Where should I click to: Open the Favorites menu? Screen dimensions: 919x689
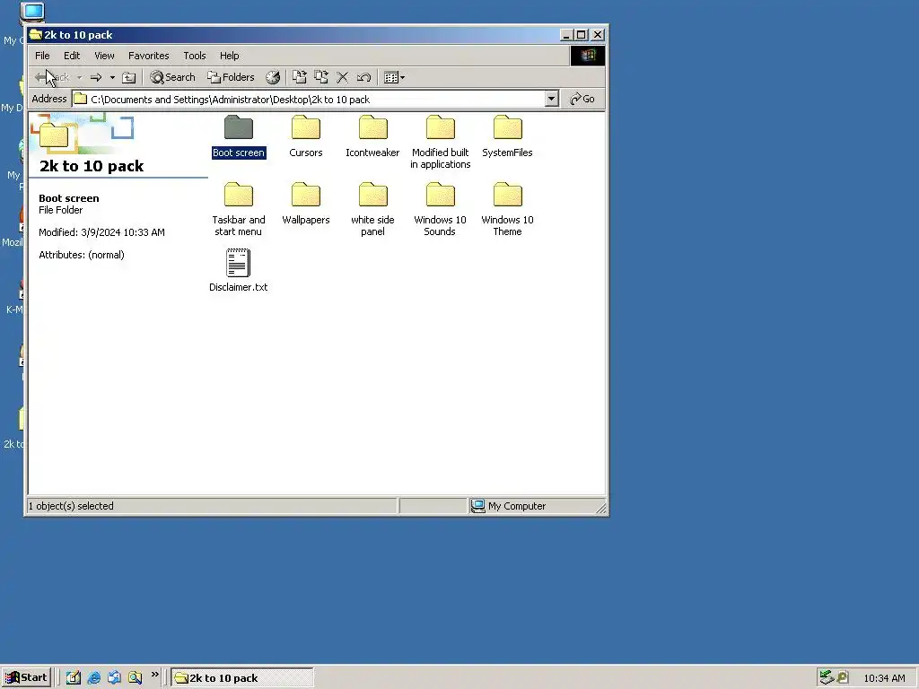tap(148, 56)
